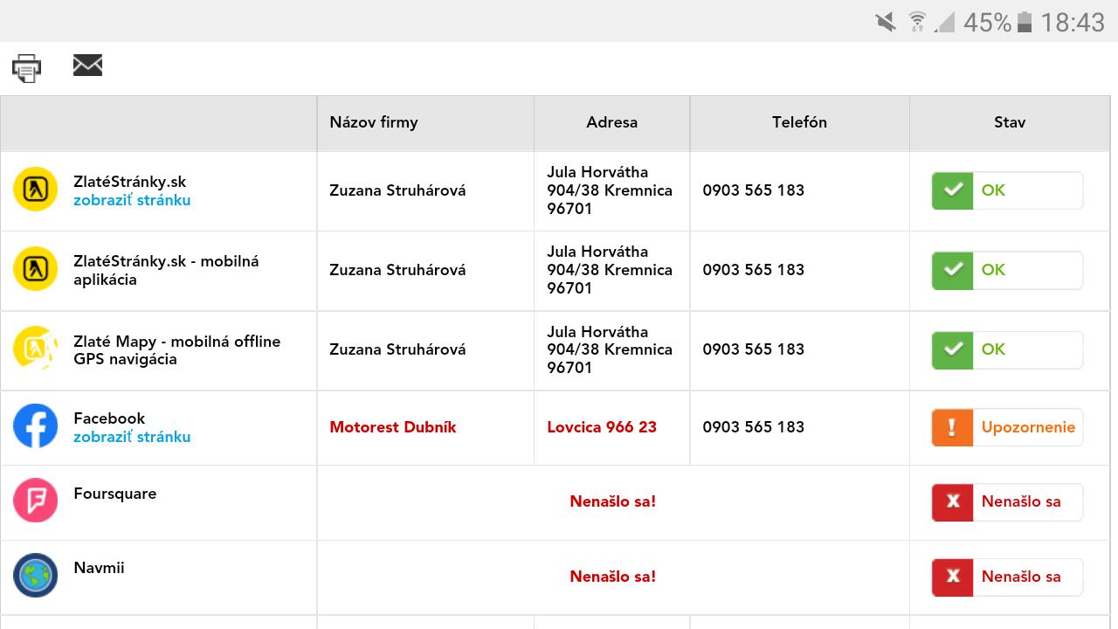This screenshot has height=629, width=1118.
Task: Click the ZlatéStránky.sk yellow logo icon
Action: 35,190
